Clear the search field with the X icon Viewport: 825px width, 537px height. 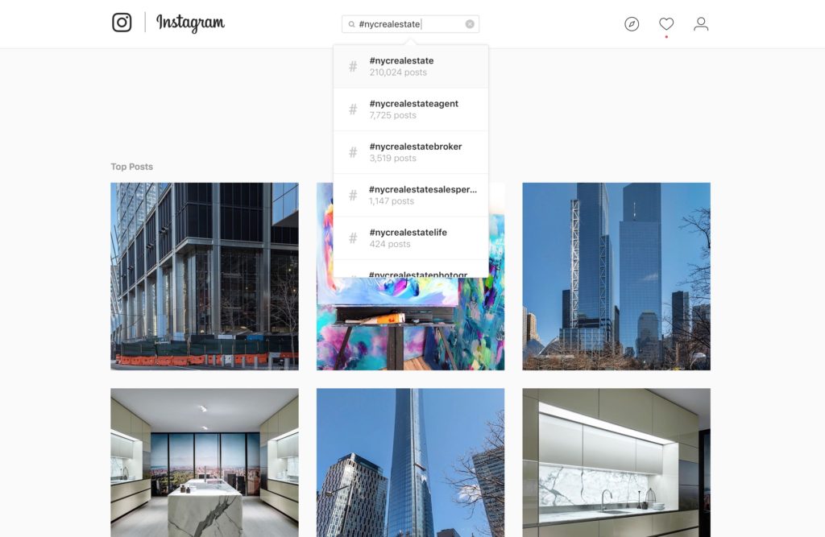tap(470, 24)
